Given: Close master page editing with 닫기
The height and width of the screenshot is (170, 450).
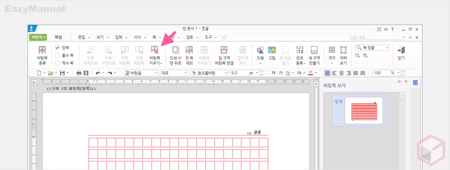Looking at the screenshot, I should tap(401, 53).
